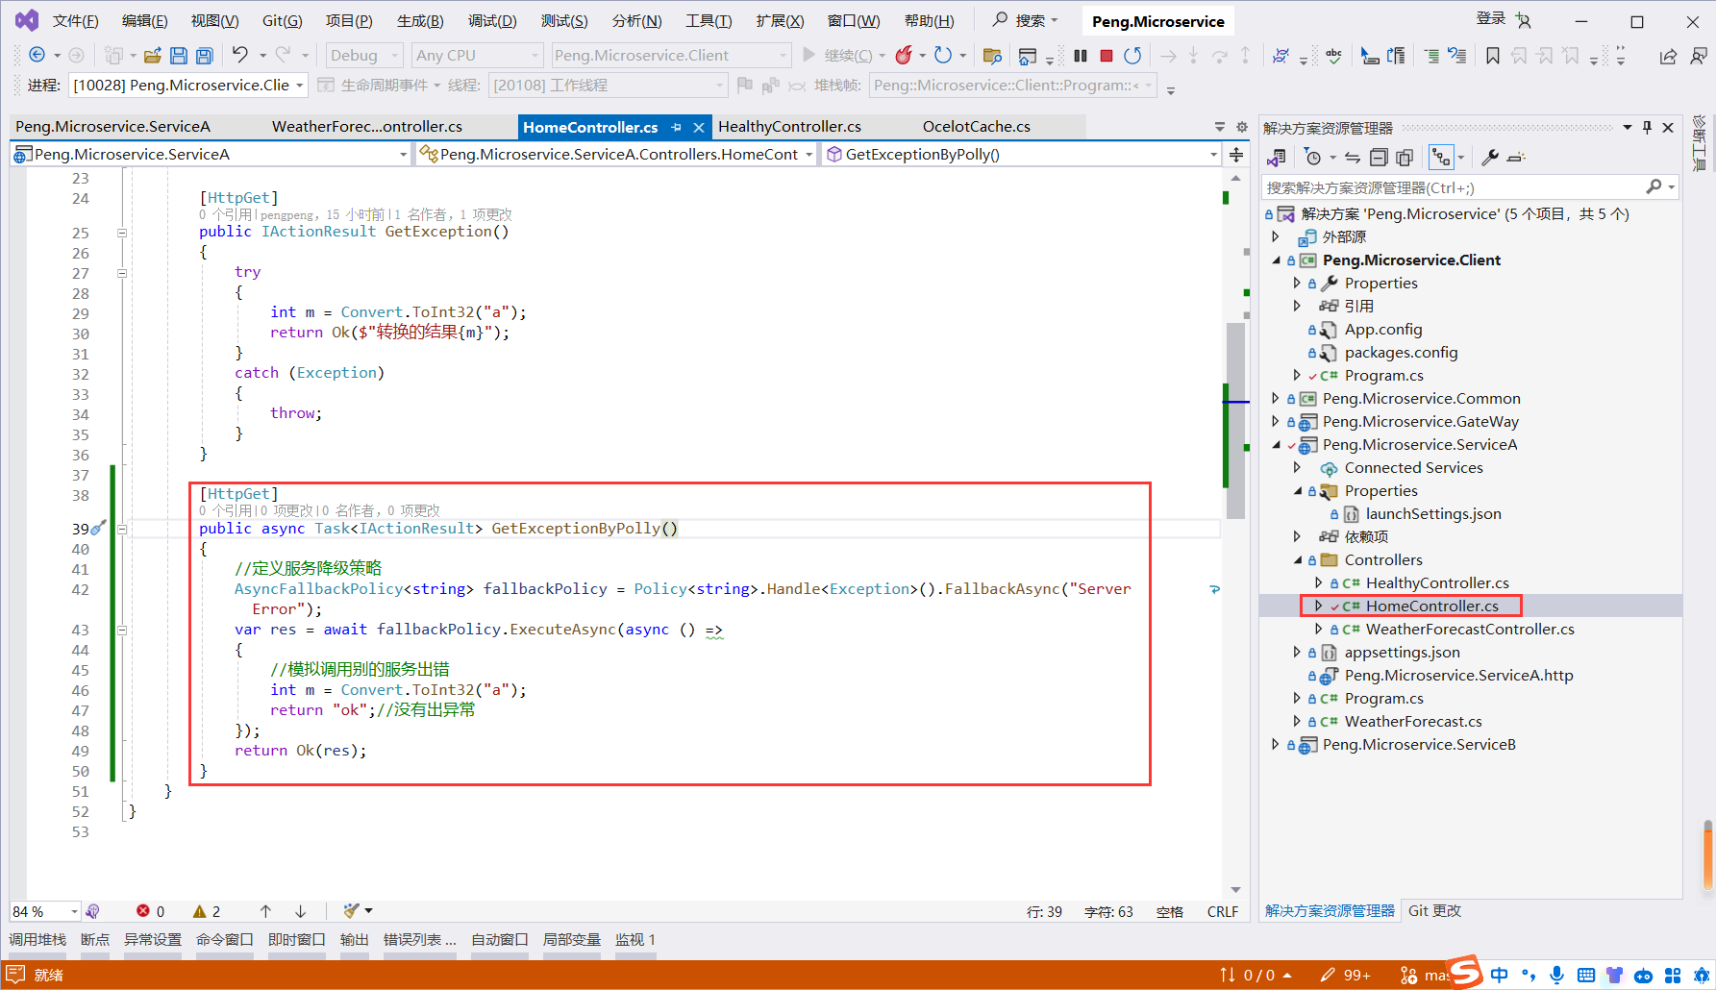
Task: Switch to the OcelotCache.cs tab
Action: pos(976,127)
